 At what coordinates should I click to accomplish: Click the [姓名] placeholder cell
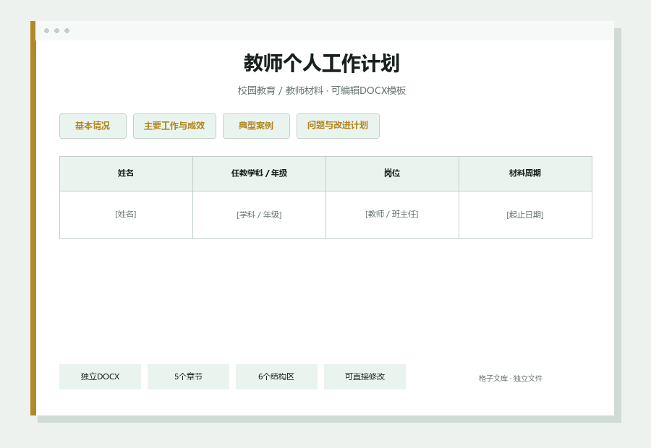point(126,215)
